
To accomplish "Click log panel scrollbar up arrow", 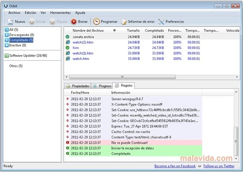I will [x=236, y=92].
